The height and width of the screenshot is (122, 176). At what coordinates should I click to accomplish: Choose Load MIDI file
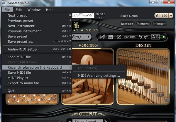37,57
